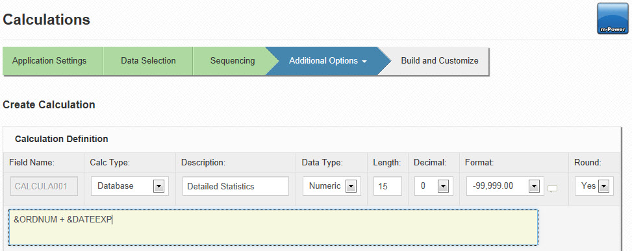Click the Calculation Definition panel header
This screenshot has height=251, width=632.
[61, 139]
